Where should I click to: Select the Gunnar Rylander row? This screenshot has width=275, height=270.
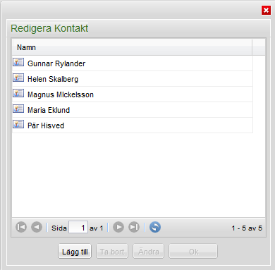133,63
